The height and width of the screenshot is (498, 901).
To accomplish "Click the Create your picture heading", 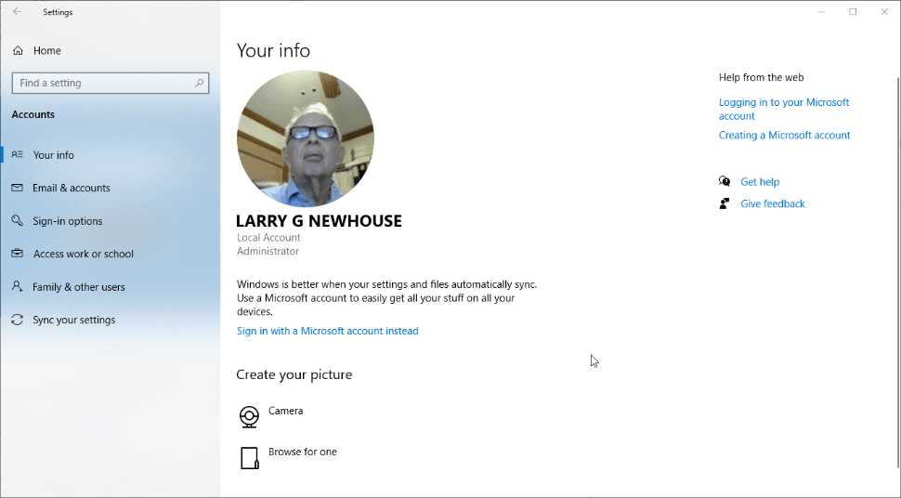I will (x=294, y=374).
